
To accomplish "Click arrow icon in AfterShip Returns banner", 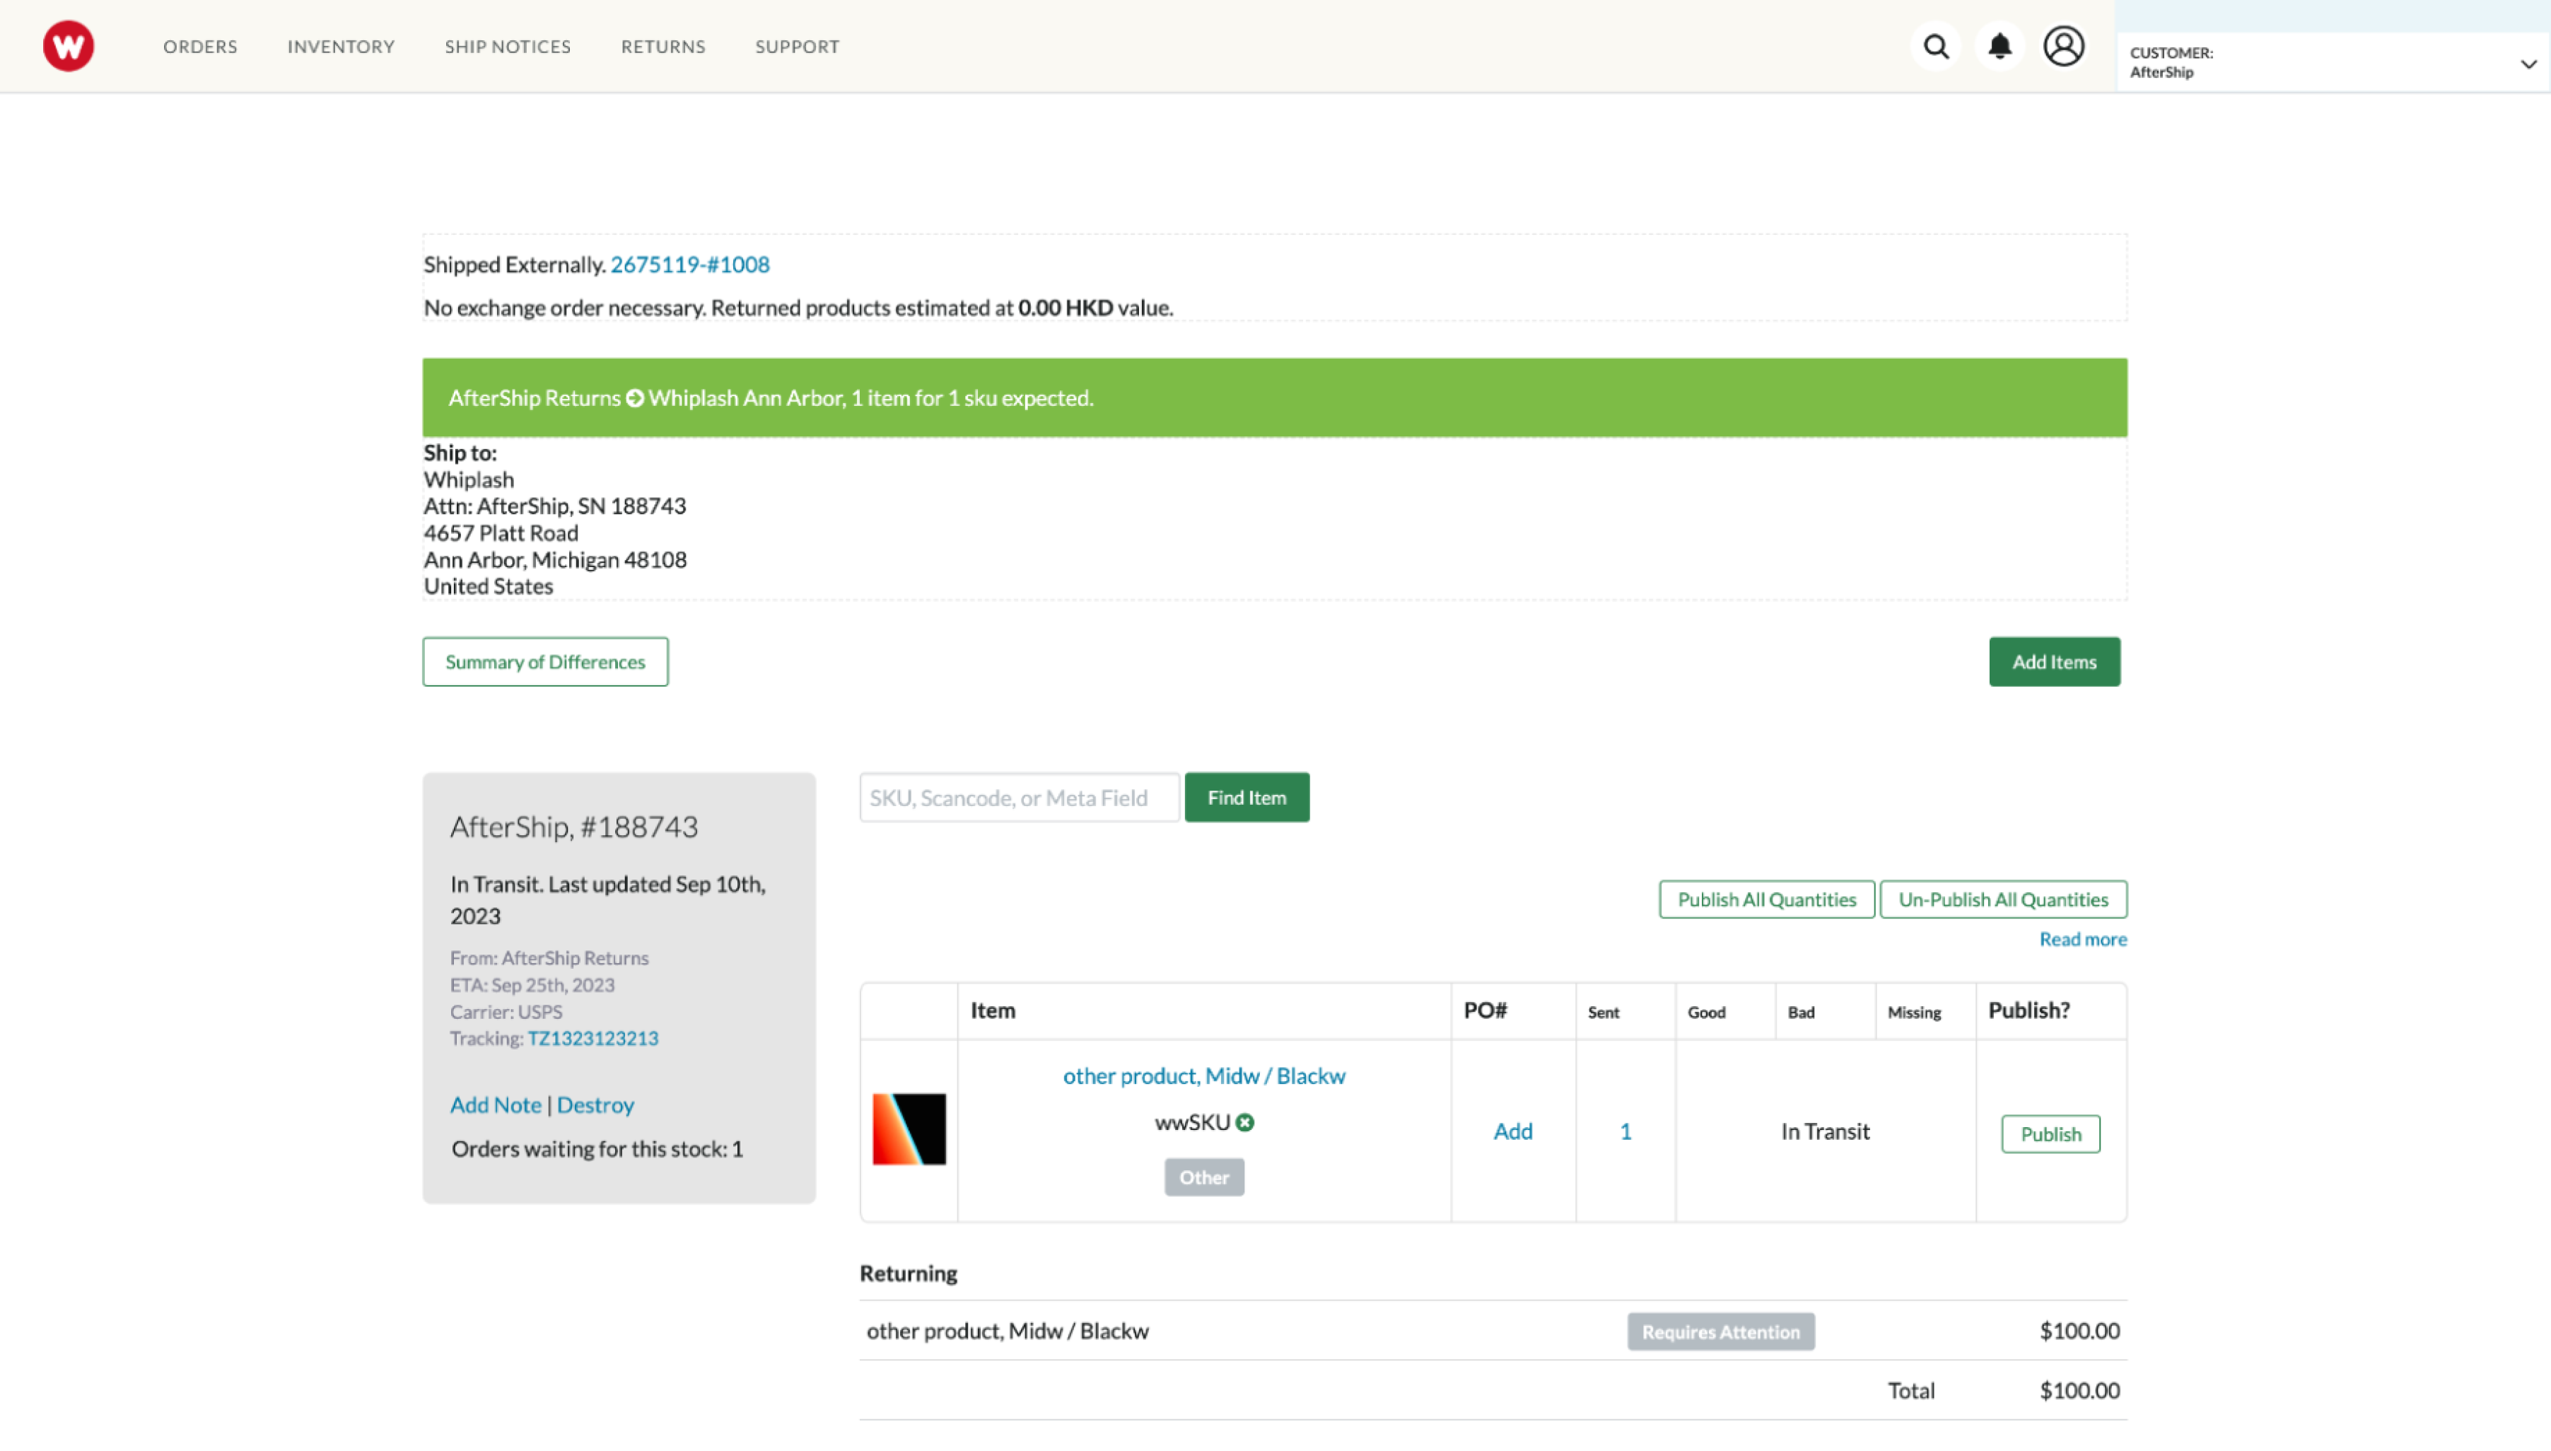I will click(x=634, y=397).
